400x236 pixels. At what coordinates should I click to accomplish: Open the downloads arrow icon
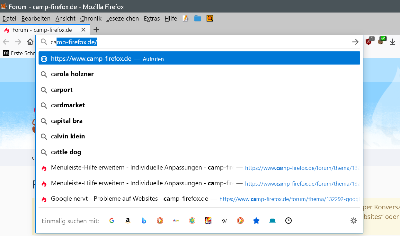tap(393, 42)
